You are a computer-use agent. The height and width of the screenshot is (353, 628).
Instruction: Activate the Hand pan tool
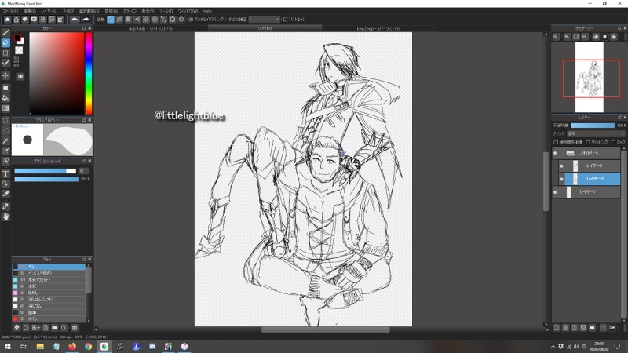pyautogui.click(x=5, y=217)
